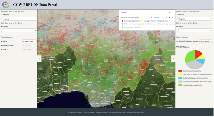The height and width of the screenshot is (117, 214).
Task: Select the PAGGW radio option in left panel
Action: point(2,15)
